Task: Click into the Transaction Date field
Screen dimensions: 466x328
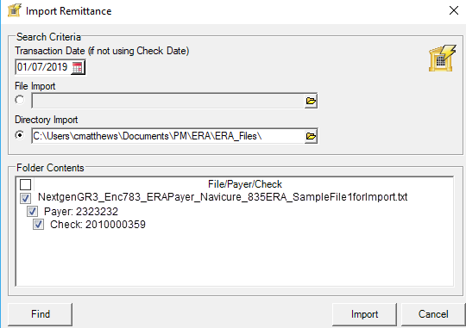Action: (43, 67)
